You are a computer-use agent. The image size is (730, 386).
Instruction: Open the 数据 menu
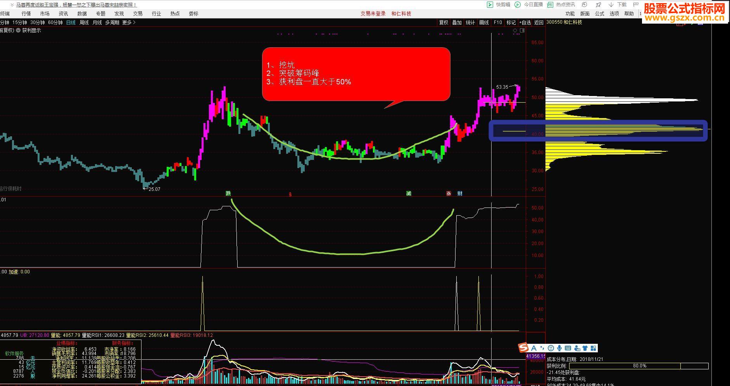tap(82, 14)
